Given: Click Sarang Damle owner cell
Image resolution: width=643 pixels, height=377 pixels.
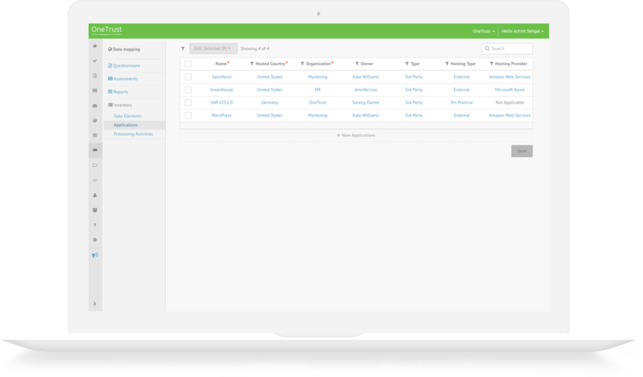Looking at the screenshot, I should pyautogui.click(x=365, y=102).
